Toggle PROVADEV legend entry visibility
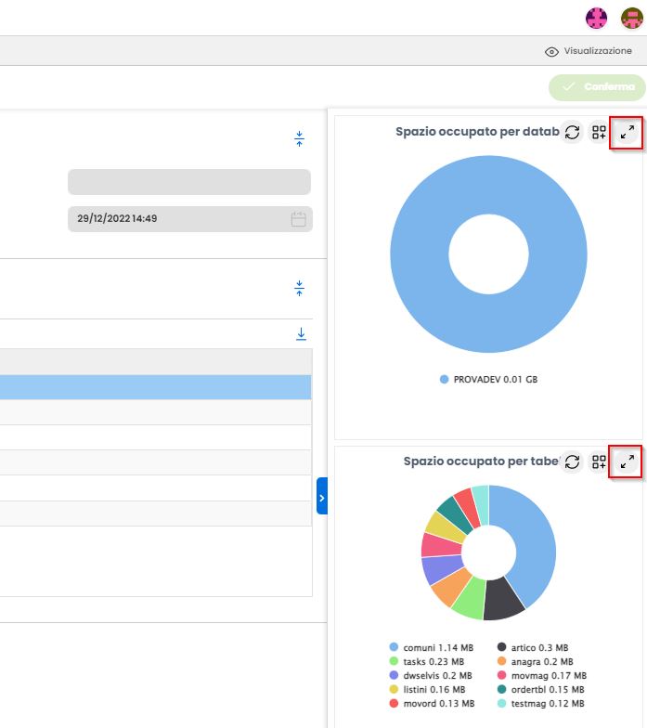The image size is (647, 728). point(488,379)
